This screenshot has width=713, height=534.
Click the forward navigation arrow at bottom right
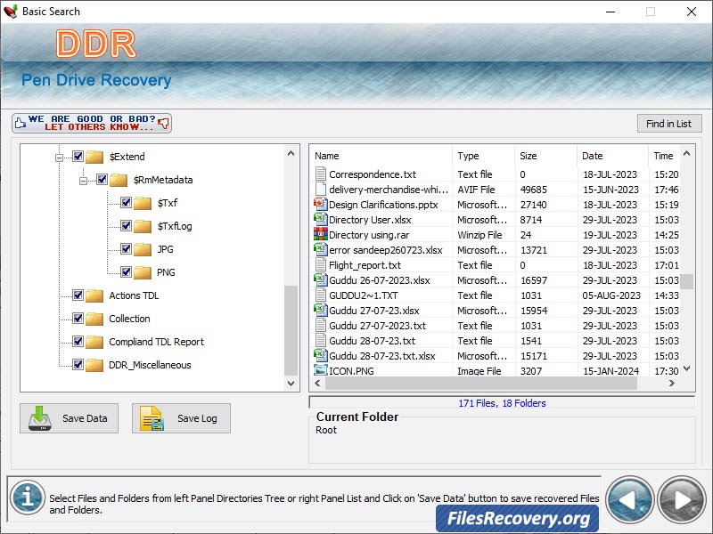click(x=680, y=500)
